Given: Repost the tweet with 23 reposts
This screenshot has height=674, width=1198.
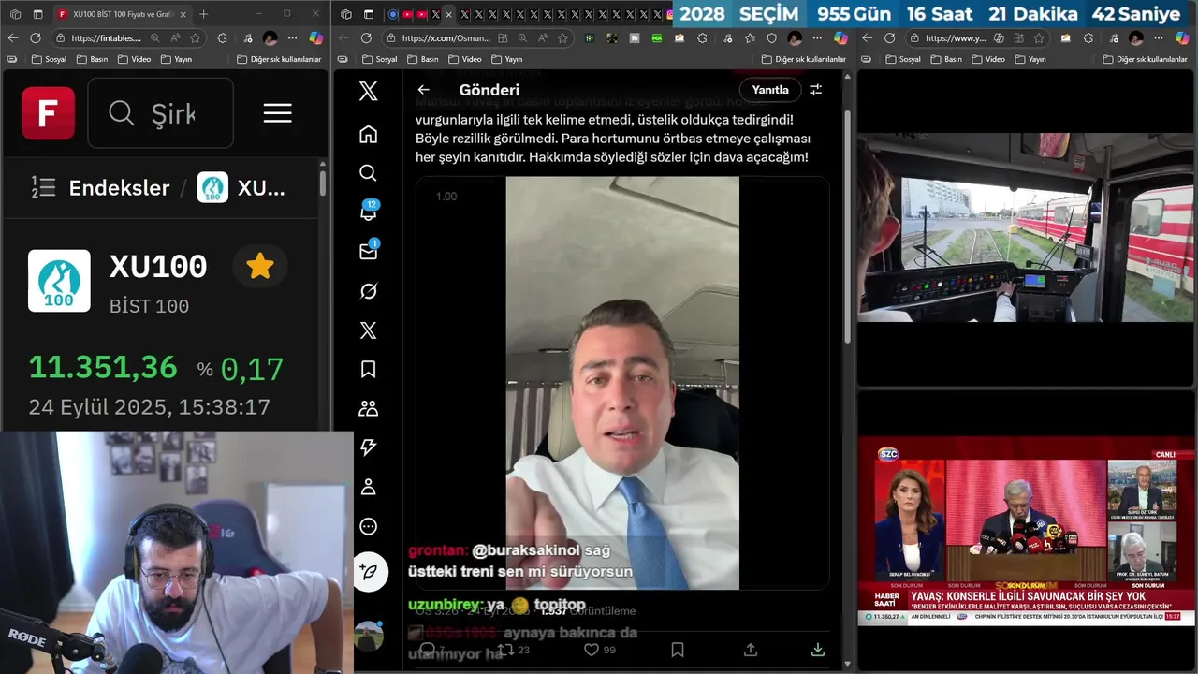Looking at the screenshot, I should tap(512, 650).
